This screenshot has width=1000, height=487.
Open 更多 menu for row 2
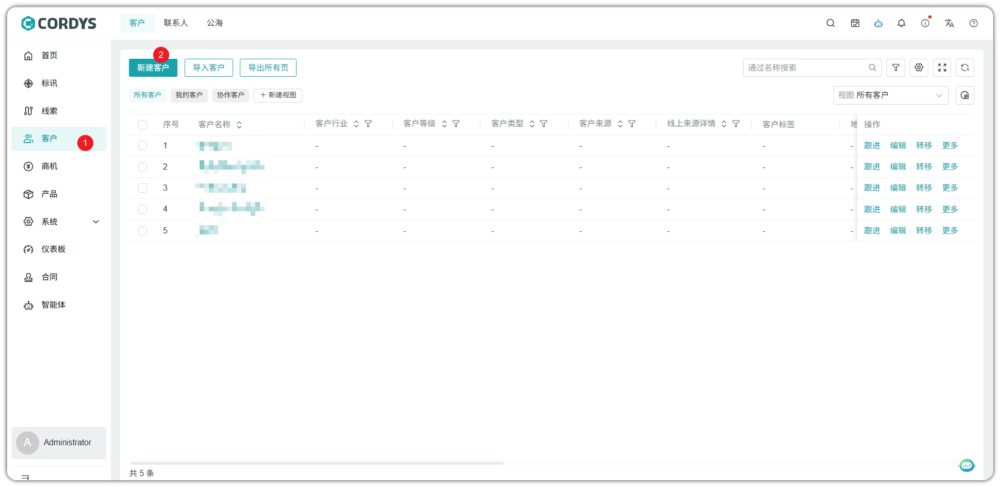click(950, 167)
